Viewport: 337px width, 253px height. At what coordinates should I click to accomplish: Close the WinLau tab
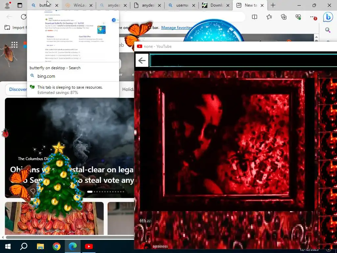pos(91,5)
